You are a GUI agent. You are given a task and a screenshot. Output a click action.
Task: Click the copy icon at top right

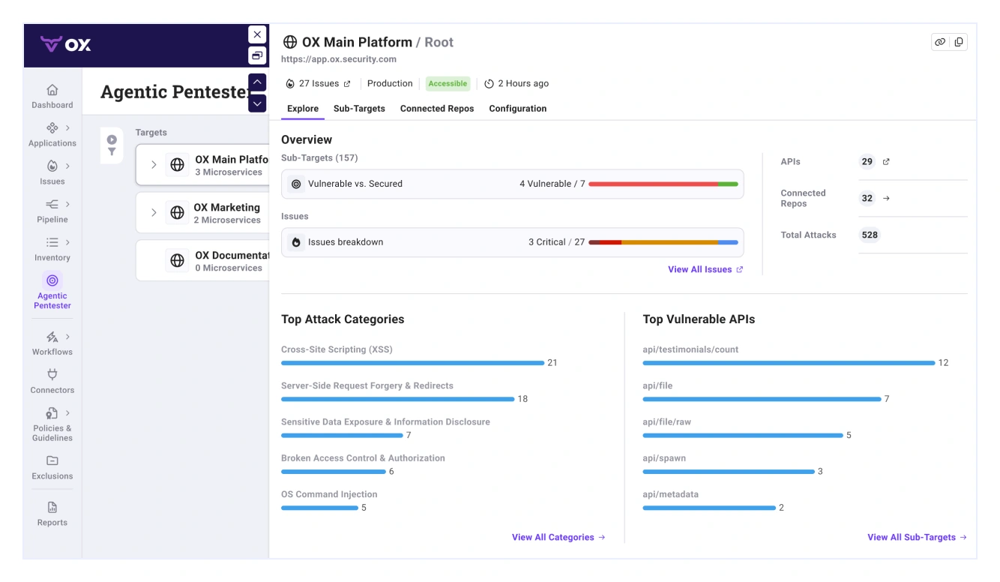(x=959, y=42)
